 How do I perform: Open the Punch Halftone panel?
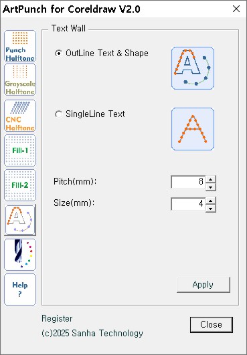click(20, 46)
